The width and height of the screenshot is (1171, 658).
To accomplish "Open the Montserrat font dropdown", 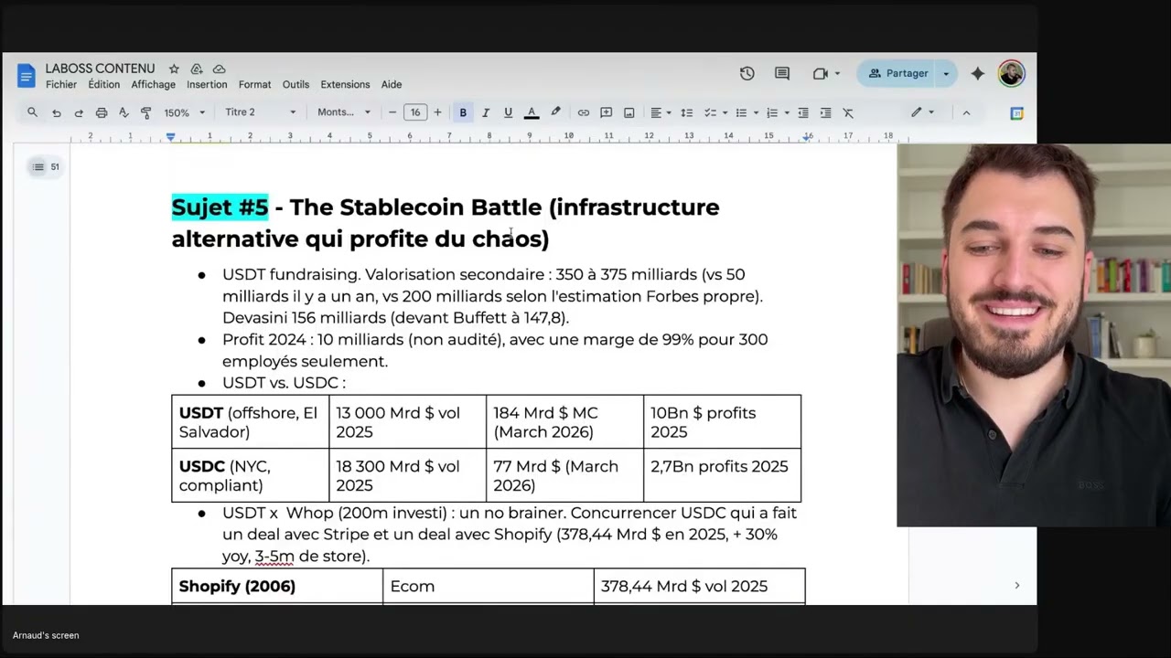I will pos(344,112).
